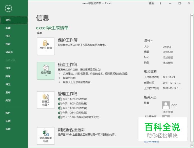194x148 pixels.
Task: Open the 浏览器视图选项 icon button
Action: (x=46, y=136)
